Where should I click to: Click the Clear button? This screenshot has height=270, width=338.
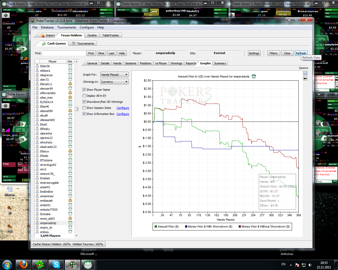point(287,53)
